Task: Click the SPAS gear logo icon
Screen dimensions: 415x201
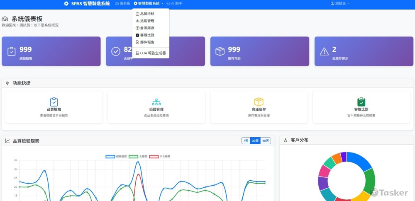Action: pos(66,3)
